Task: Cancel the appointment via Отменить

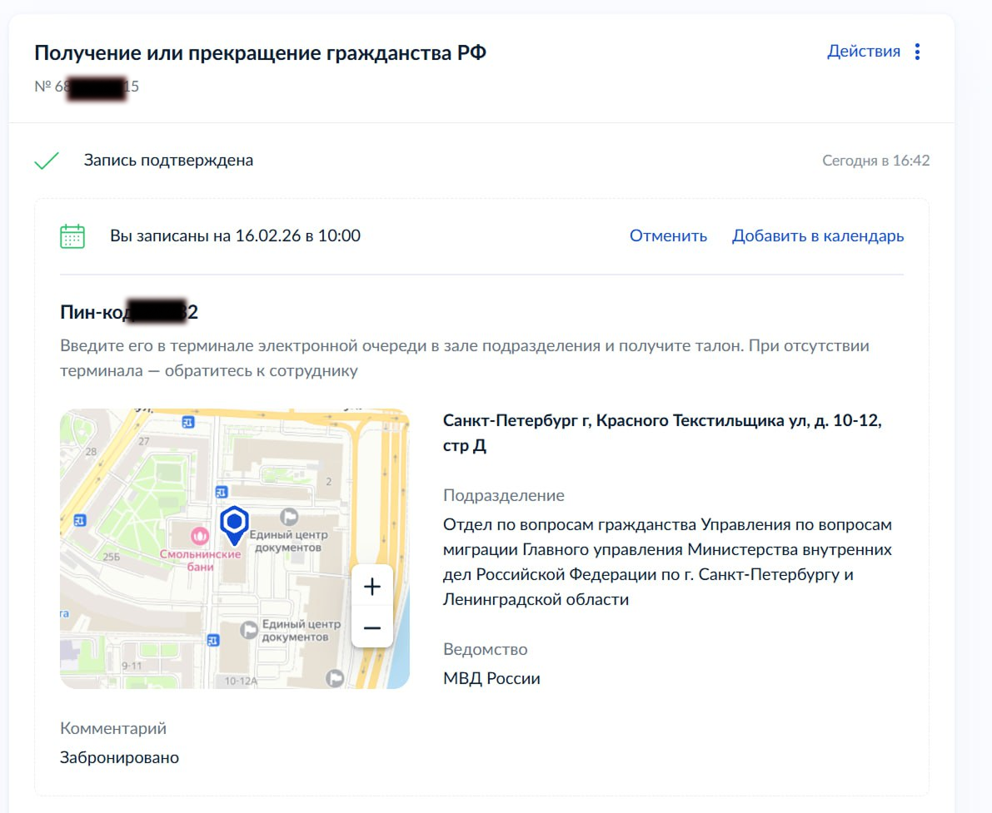Action: point(668,235)
